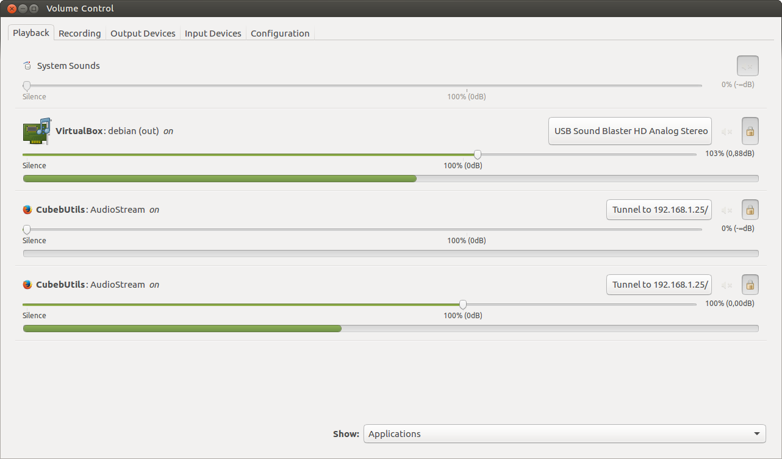
Task: Toggle channel lock on the 0% CubebUtils stream
Action: (750, 210)
